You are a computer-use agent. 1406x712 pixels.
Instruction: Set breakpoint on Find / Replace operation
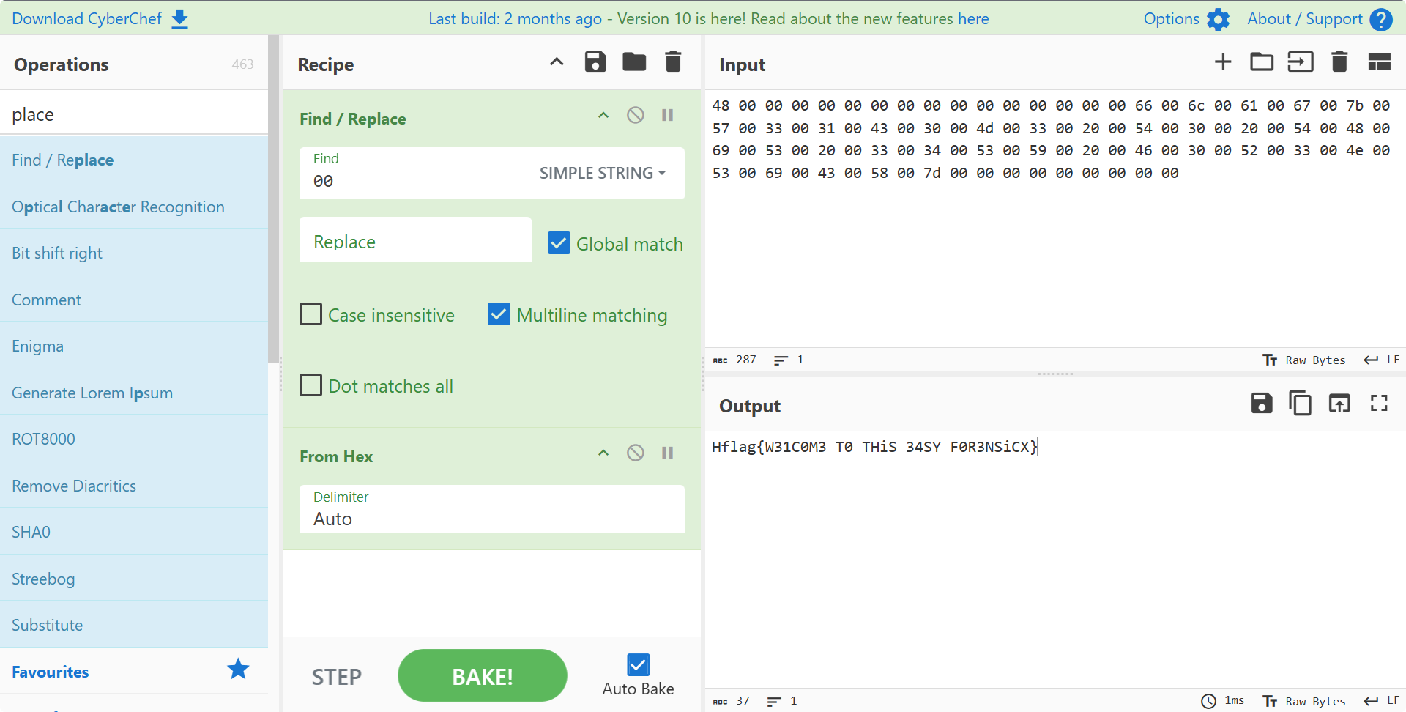click(667, 115)
